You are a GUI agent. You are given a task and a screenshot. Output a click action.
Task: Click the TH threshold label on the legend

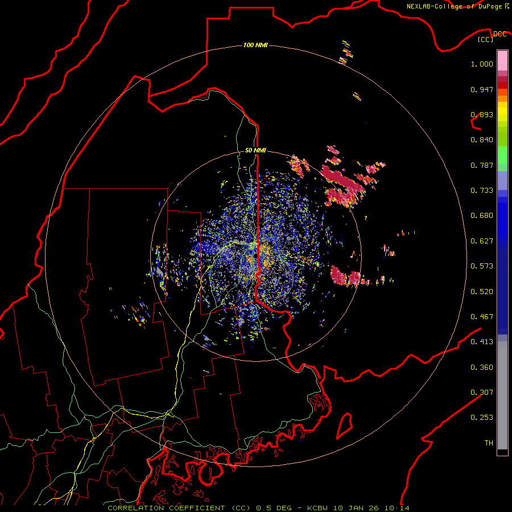pyautogui.click(x=489, y=443)
